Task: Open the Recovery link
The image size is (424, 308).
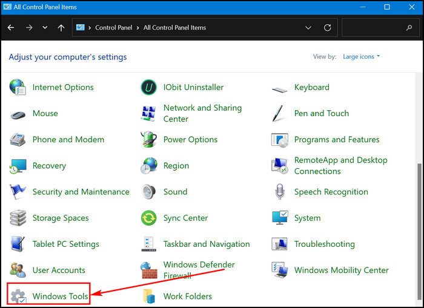Action: 49,166
